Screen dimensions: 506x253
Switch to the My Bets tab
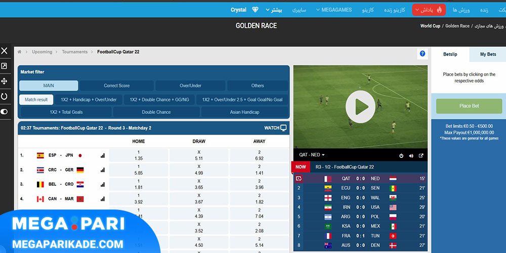pyautogui.click(x=488, y=54)
